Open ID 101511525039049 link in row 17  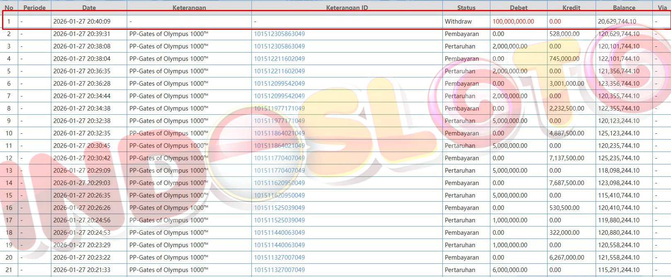click(279, 220)
